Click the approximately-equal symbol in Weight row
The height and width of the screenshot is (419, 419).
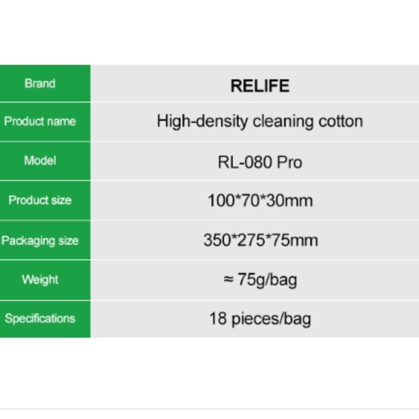[228, 279]
